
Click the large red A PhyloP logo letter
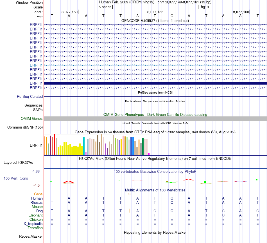(x=69, y=182)
